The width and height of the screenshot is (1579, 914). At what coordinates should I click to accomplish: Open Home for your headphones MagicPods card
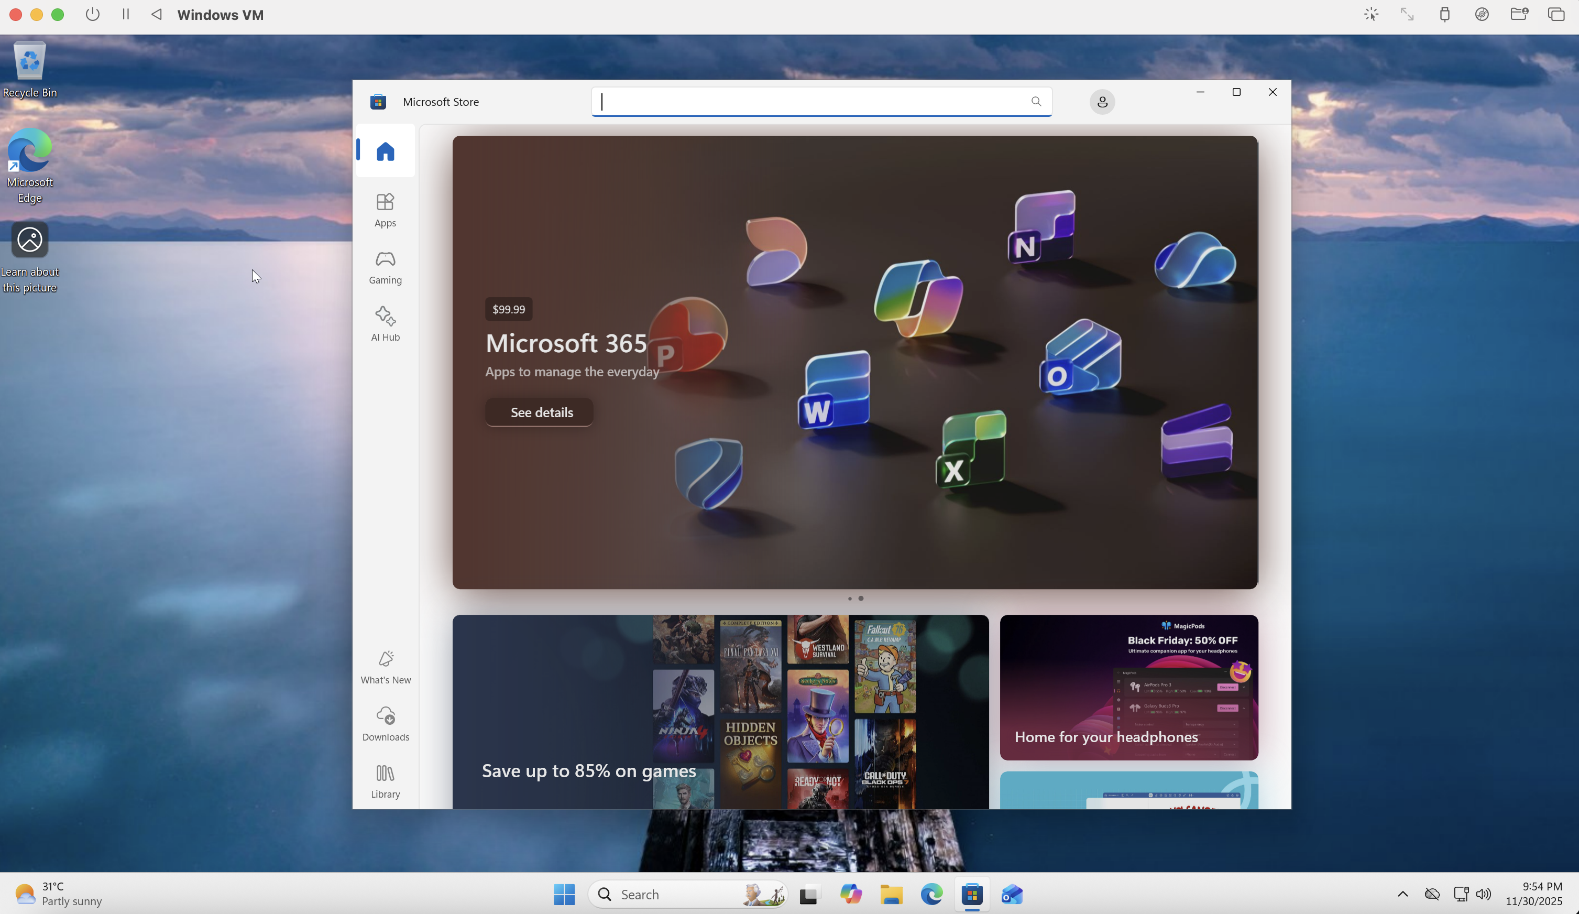1128,687
